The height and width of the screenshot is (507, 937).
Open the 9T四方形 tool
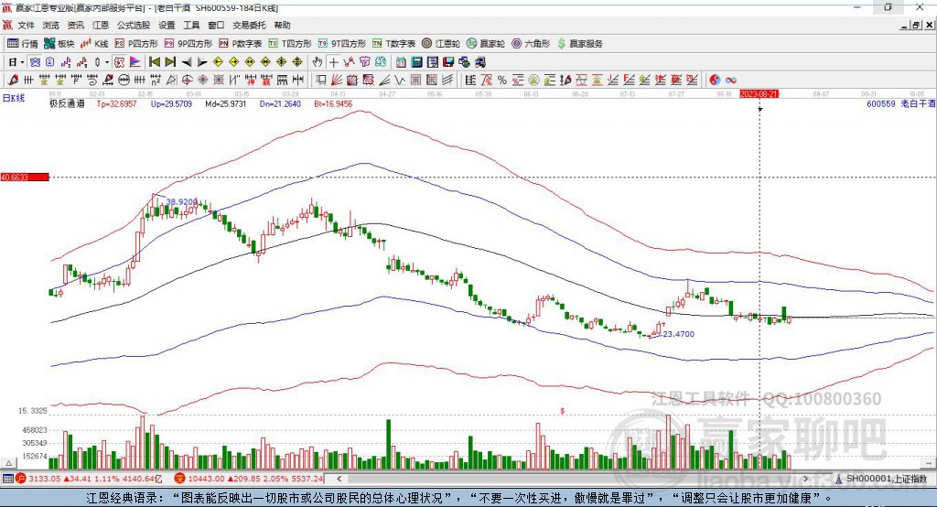click(x=342, y=44)
